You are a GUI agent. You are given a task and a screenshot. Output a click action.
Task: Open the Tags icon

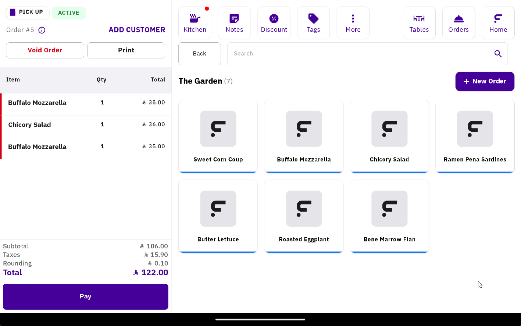[x=313, y=23]
